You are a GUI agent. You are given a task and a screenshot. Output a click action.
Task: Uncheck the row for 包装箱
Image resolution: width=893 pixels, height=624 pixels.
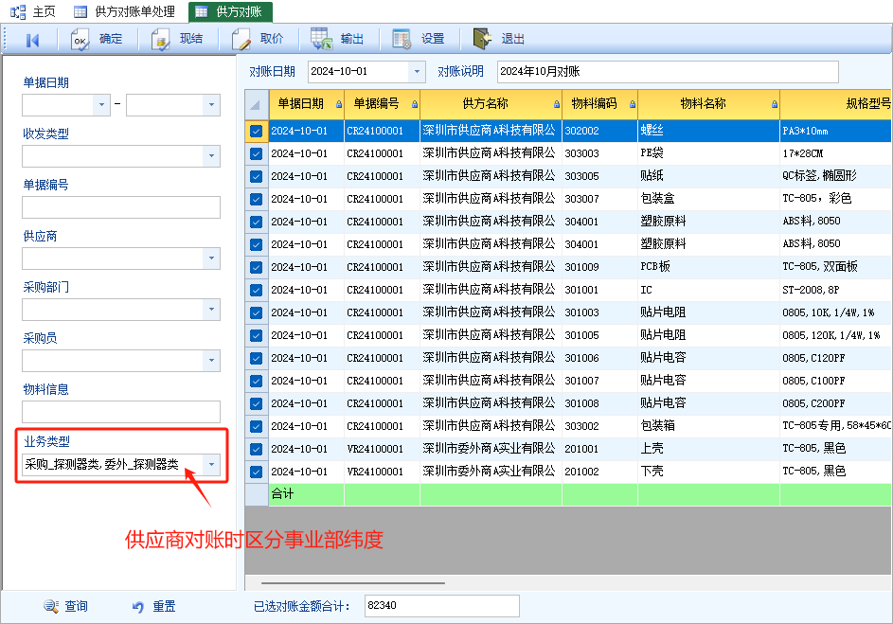click(257, 426)
